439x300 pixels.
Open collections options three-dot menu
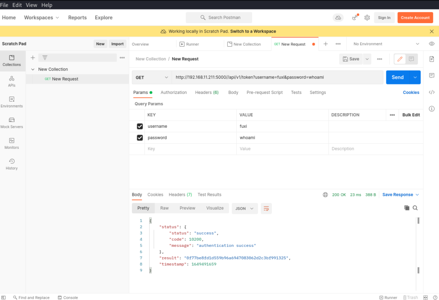[x=122, y=58]
